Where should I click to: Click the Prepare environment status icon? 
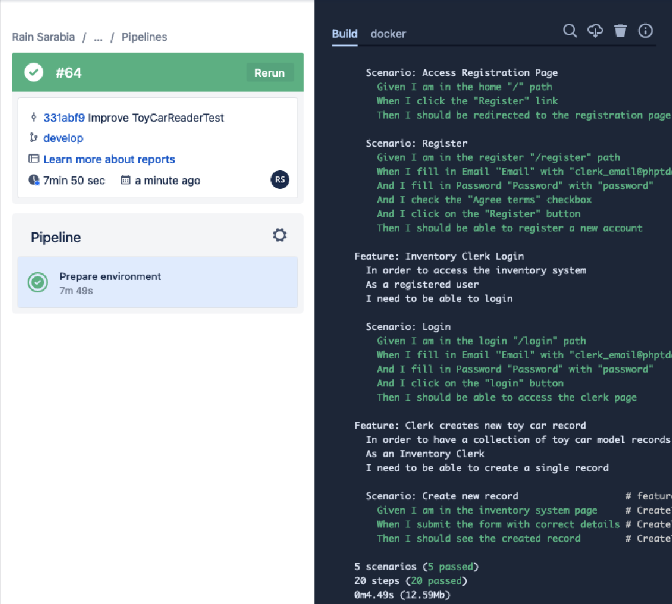tap(38, 282)
